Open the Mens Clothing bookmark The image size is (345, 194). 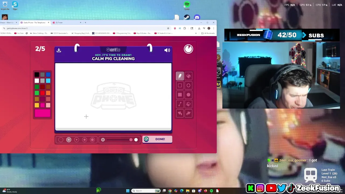click(x=38, y=33)
